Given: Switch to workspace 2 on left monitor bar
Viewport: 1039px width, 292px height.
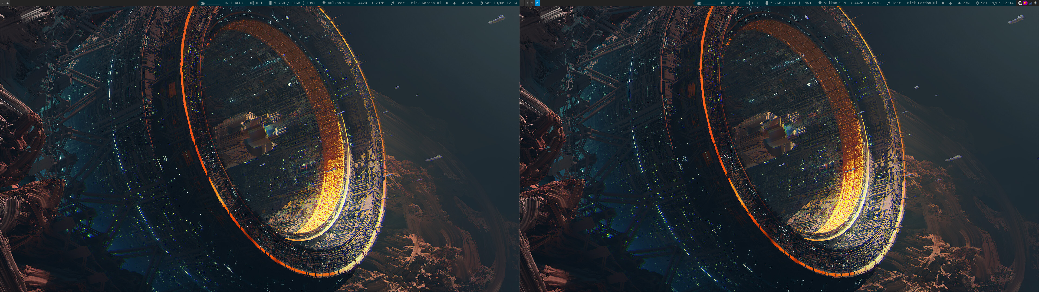Looking at the screenshot, I should point(2,3).
